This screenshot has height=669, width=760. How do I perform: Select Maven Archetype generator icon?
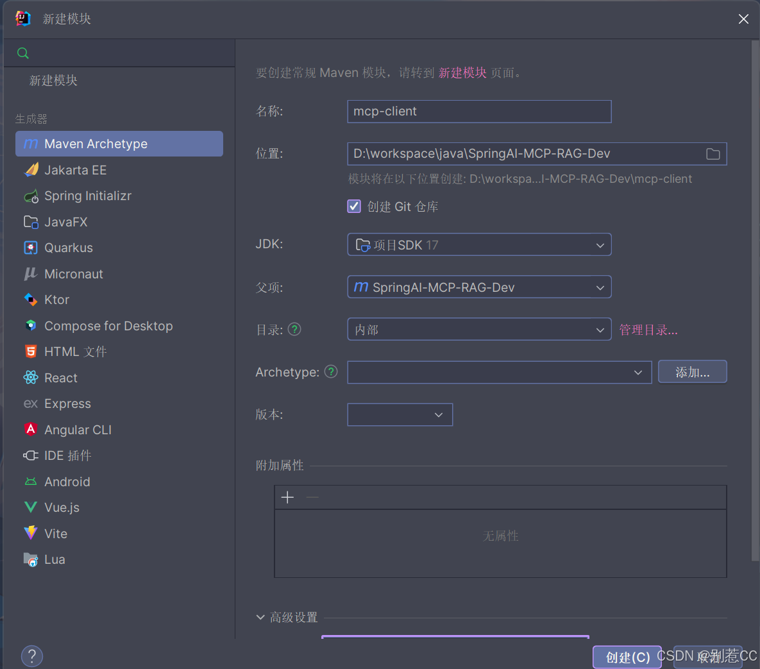tap(31, 144)
